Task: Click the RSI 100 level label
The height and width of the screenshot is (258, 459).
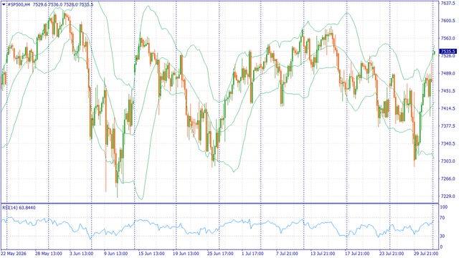Action: (x=444, y=207)
